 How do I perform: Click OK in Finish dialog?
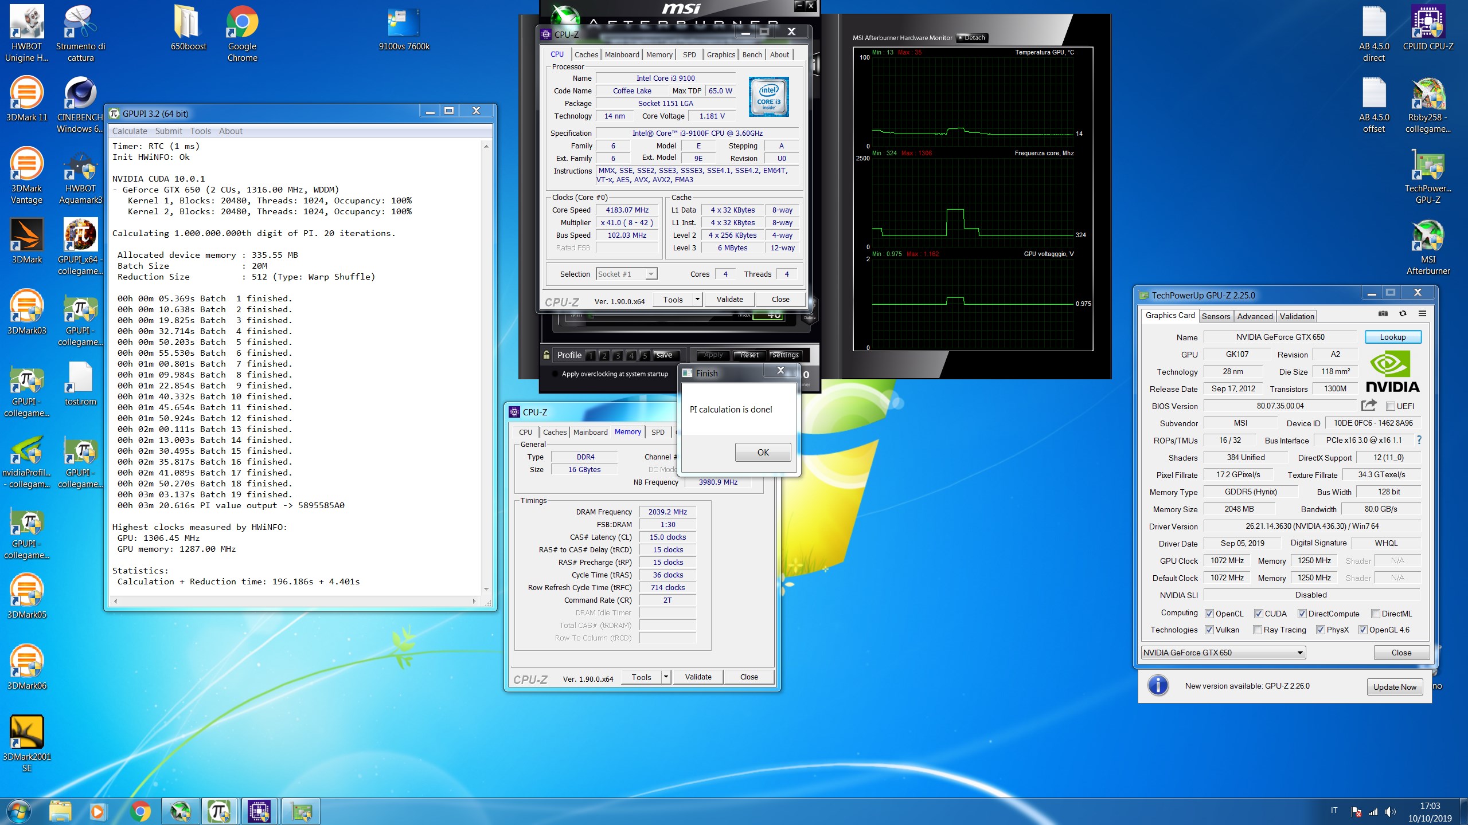(763, 453)
